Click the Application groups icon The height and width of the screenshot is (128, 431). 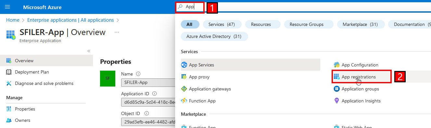point(337,89)
